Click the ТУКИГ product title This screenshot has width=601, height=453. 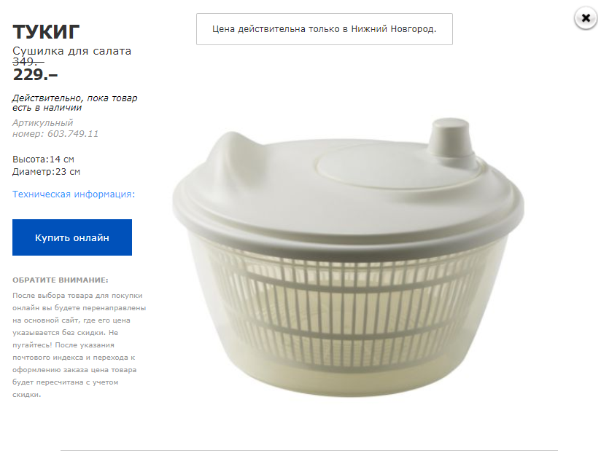point(46,31)
